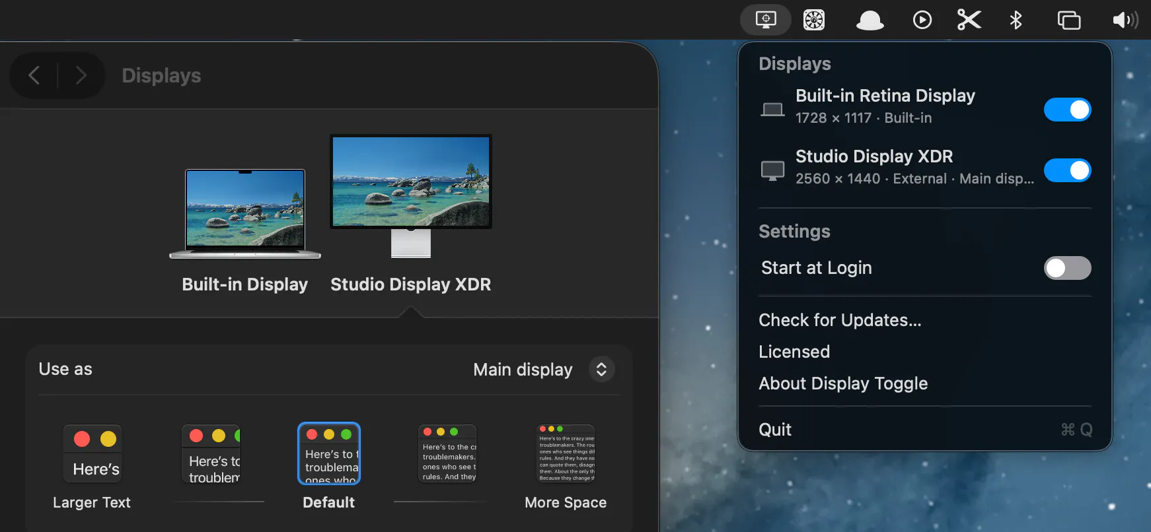Click the Start at Login label

coord(817,268)
